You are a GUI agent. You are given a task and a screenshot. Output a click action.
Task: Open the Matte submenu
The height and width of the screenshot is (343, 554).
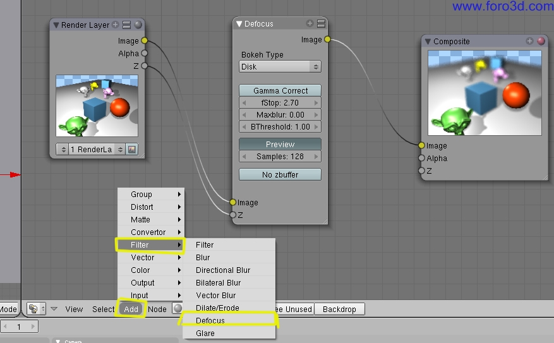(x=151, y=220)
